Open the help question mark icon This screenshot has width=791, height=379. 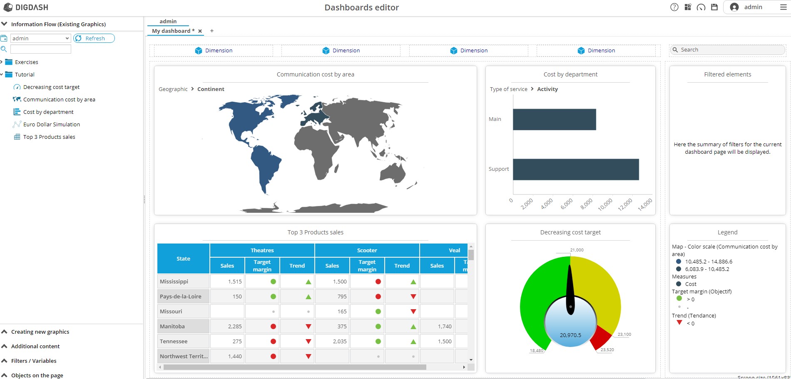[x=674, y=7]
